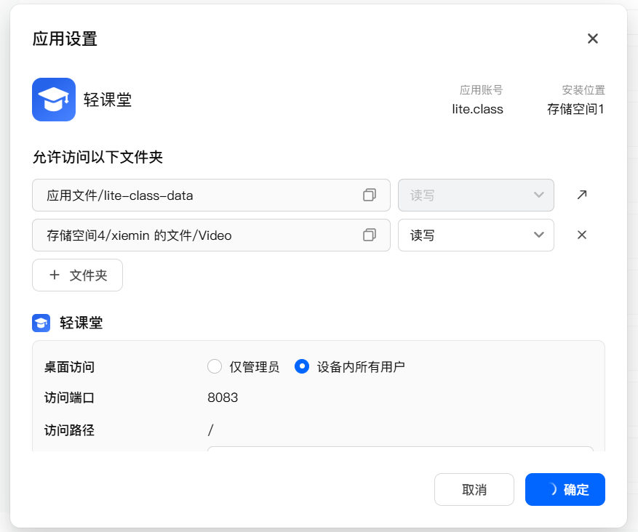
Task: Confirm settings with the 确定 button
Action: pos(565,490)
